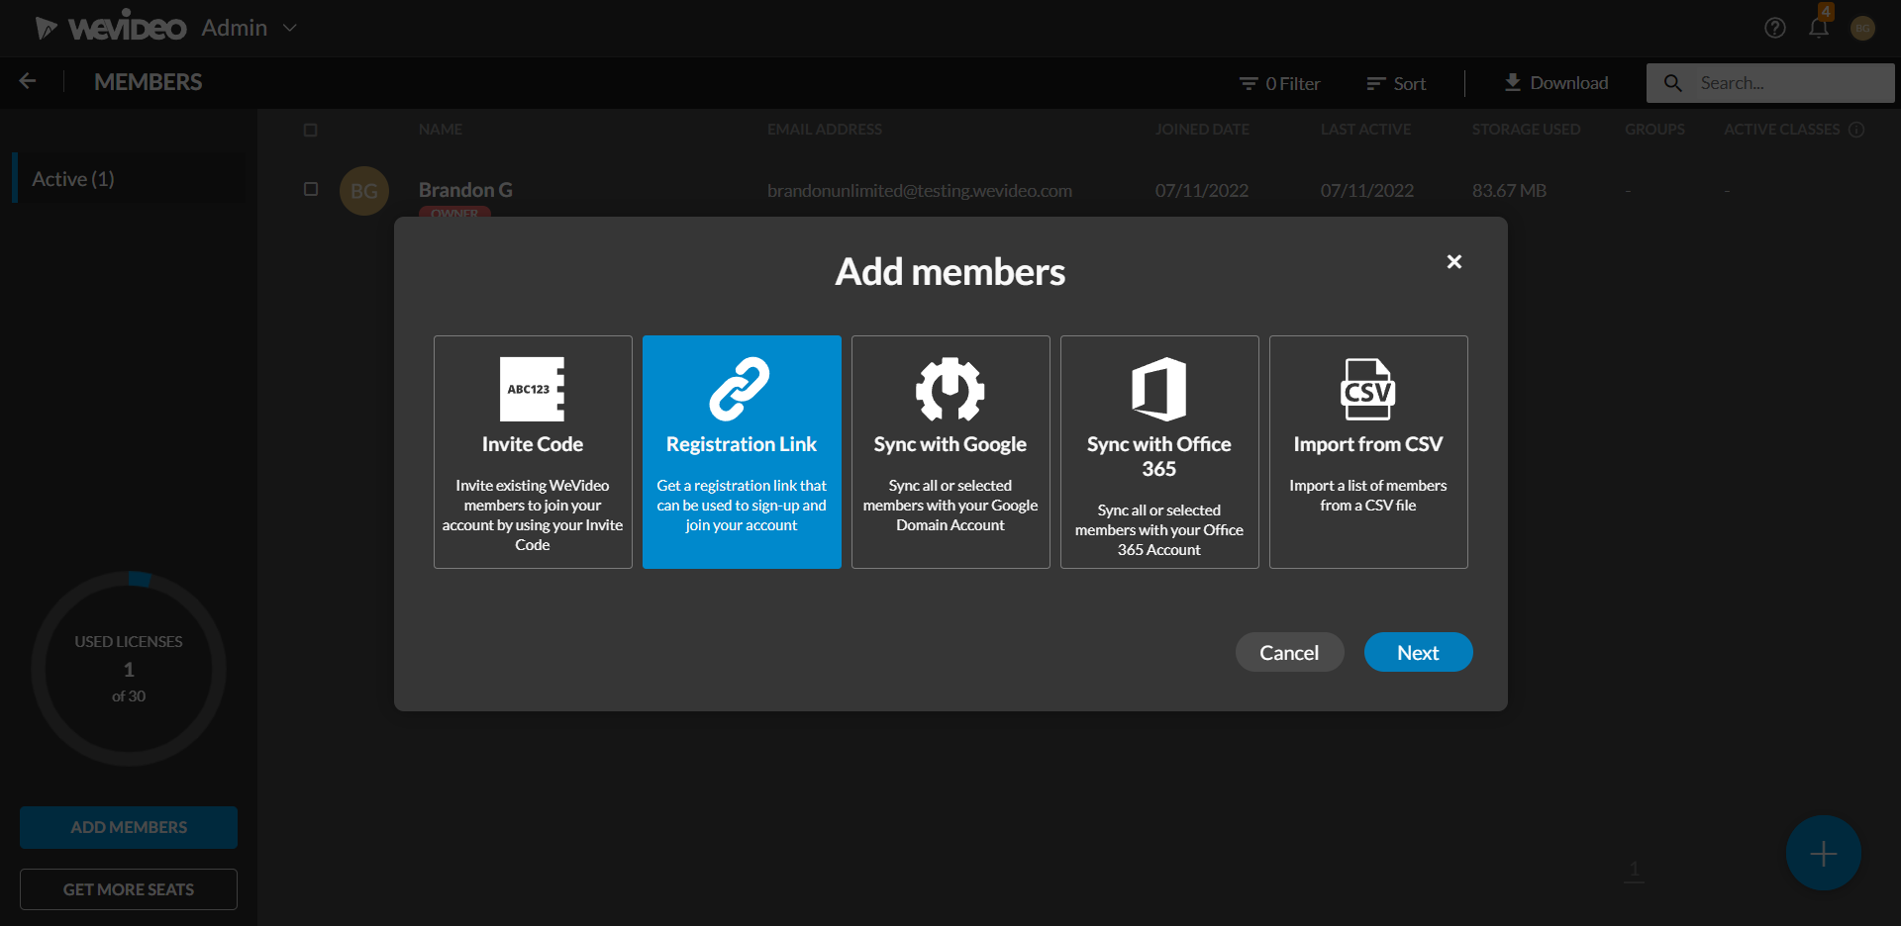Click the LAST ACTIVE column header
Viewport: 1901px width, 926px height.
pyautogui.click(x=1366, y=130)
